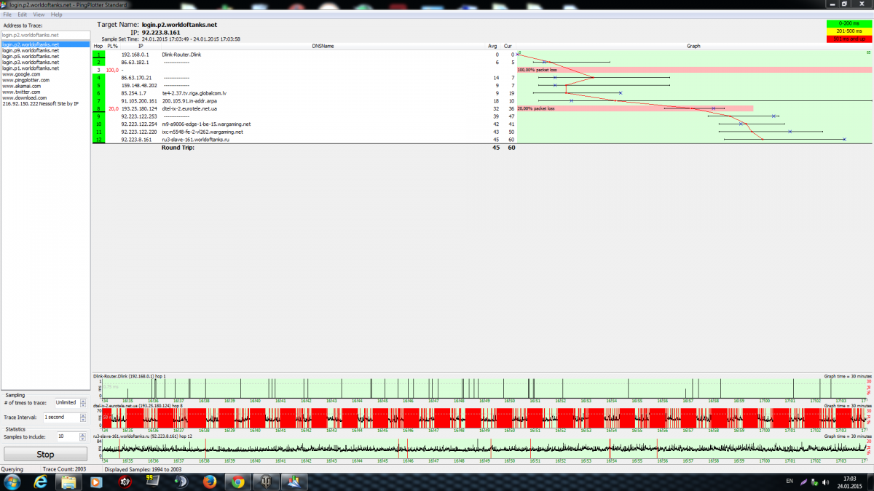Launch Firefox from the taskbar
The width and height of the screenshot is (874, 491).
pos(209,482)
